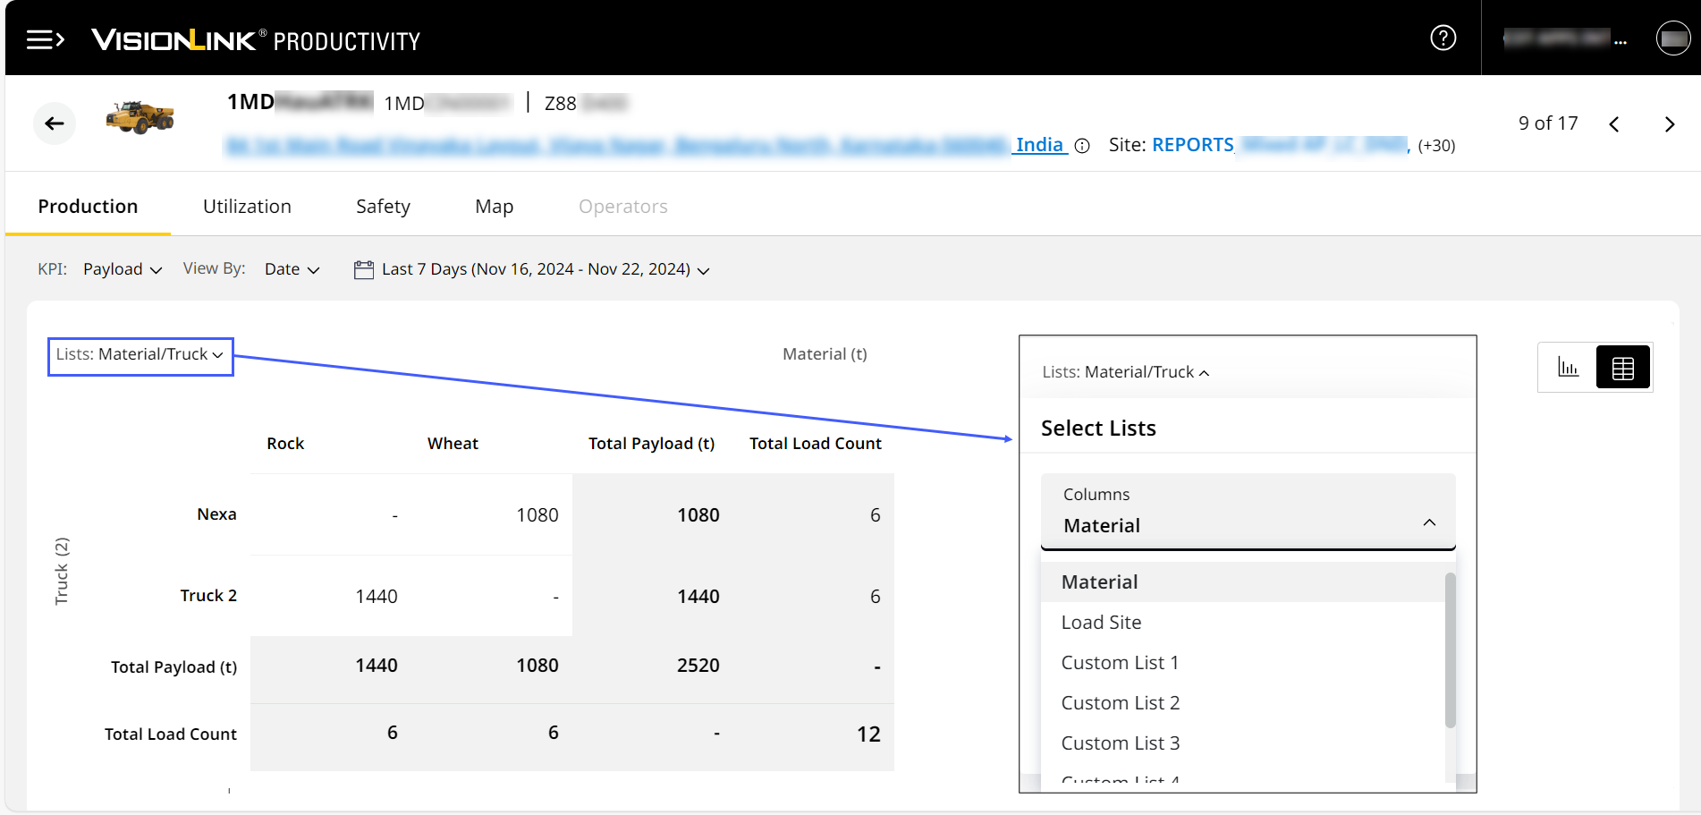Open the Map tab

pyautogui.click(x=494, y=207)
